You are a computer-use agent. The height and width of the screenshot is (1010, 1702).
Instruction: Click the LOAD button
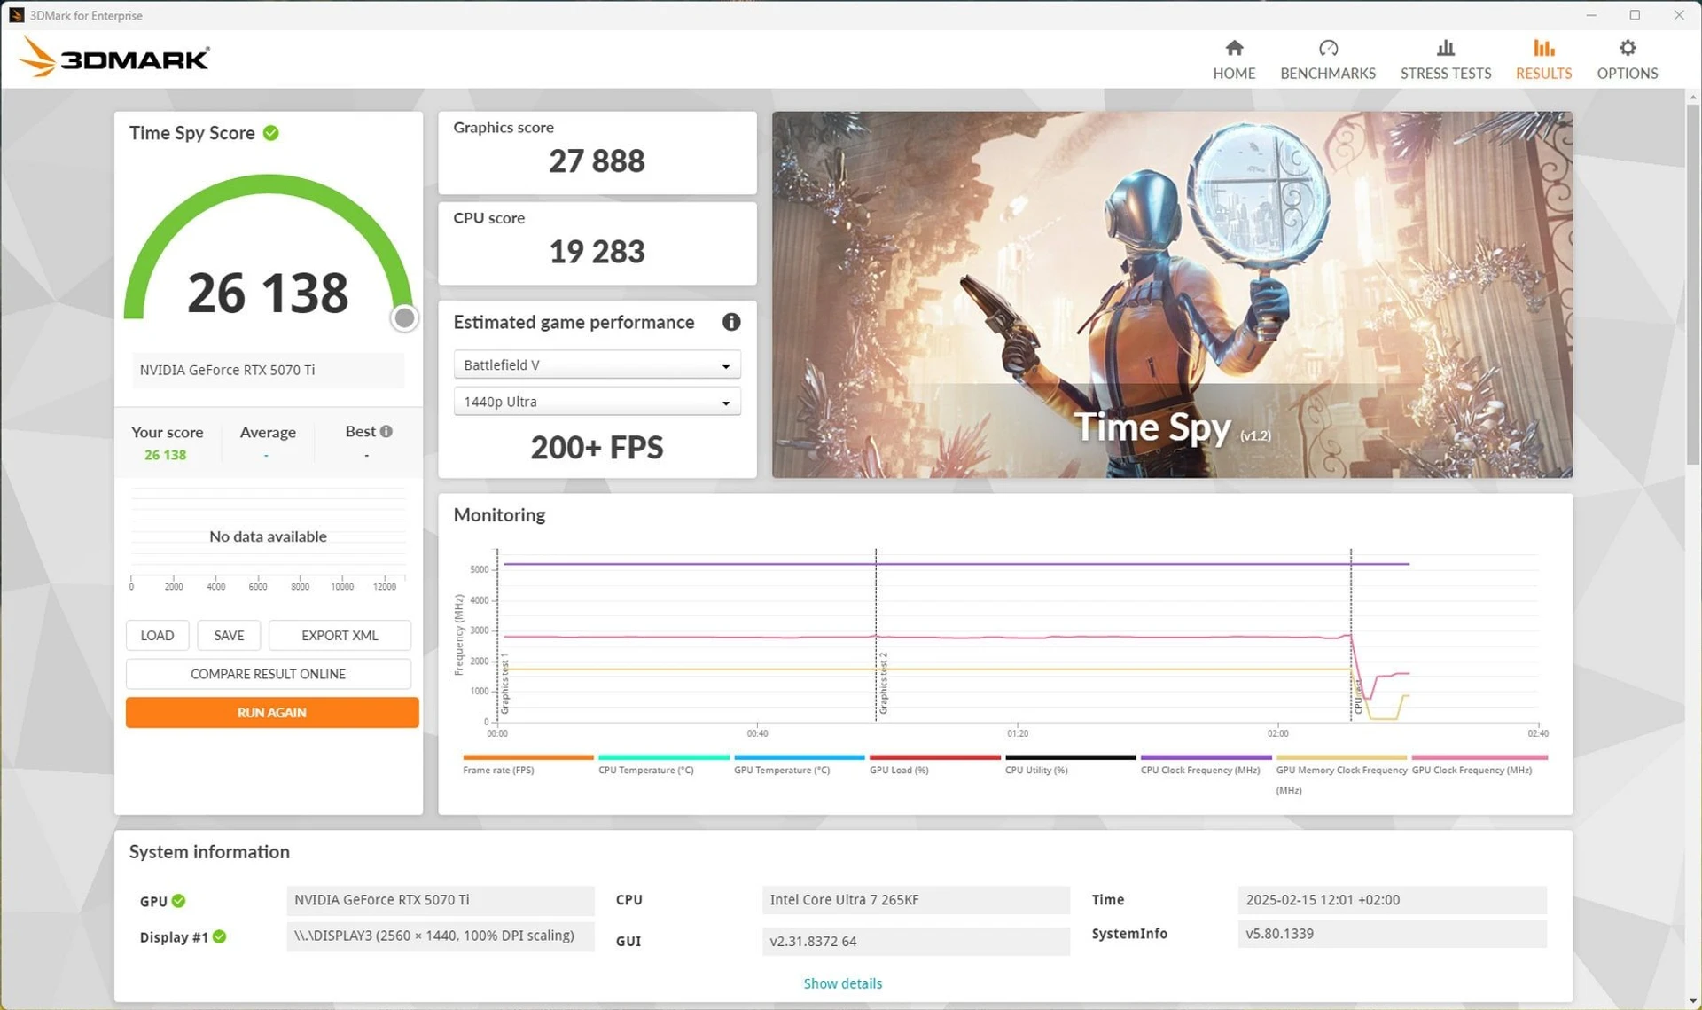click(x=157, y=635)
